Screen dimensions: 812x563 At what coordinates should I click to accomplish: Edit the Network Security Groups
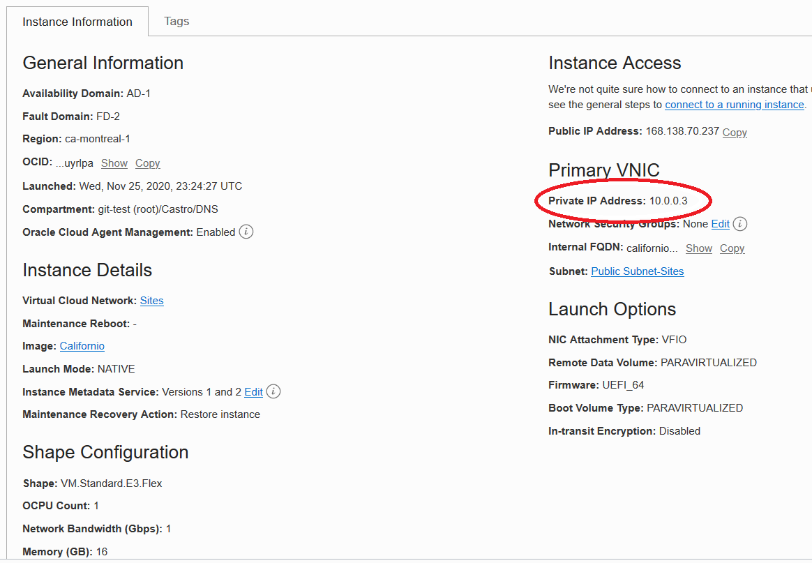point(720,224)
